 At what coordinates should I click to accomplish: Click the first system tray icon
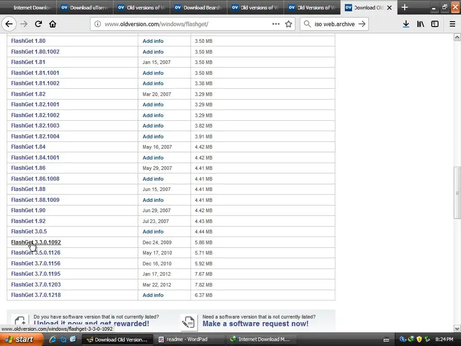click(402, 339)
